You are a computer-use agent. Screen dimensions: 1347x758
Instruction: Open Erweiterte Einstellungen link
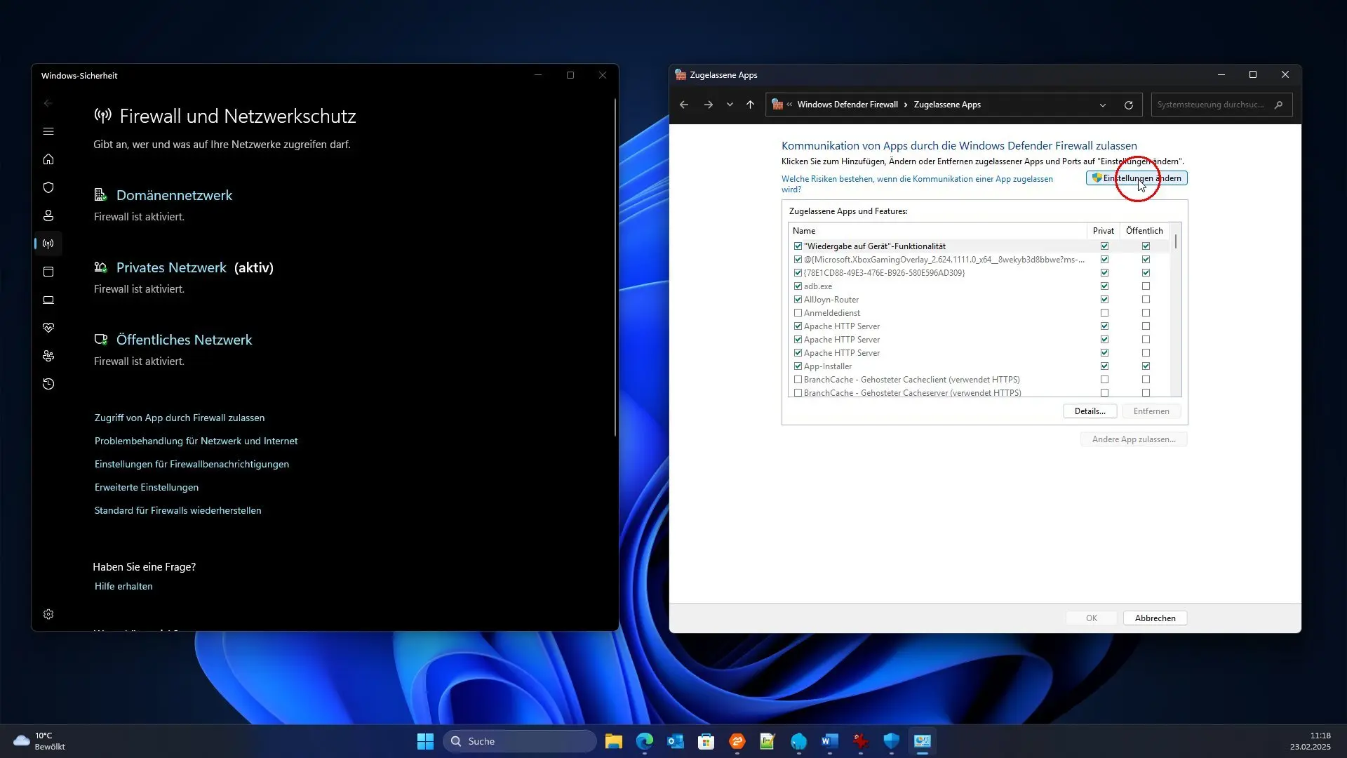coord(147,487)
